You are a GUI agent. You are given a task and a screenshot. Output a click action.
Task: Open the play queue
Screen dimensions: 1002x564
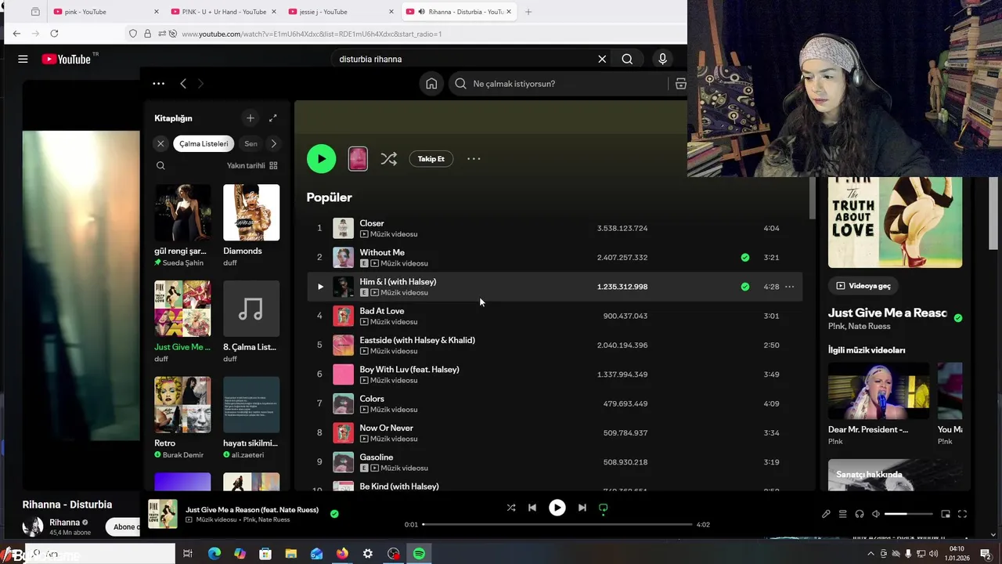[x=843, y=514]
